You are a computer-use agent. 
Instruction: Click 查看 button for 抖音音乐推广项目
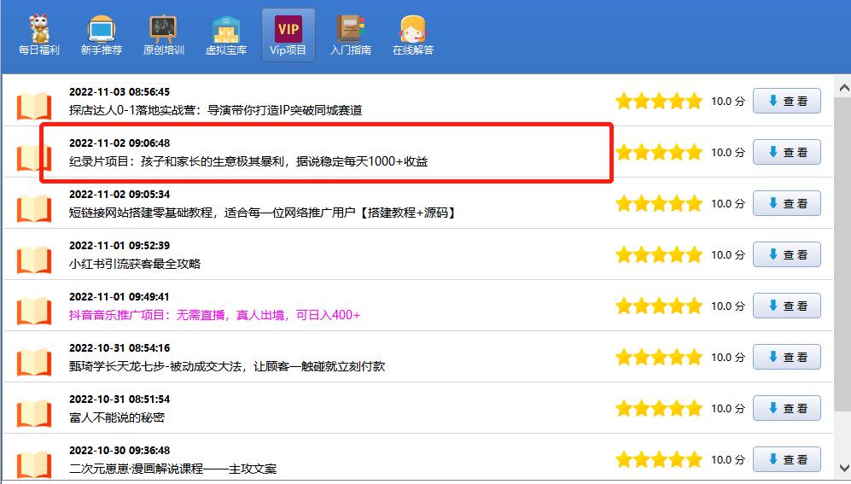(x=786, y=306)
